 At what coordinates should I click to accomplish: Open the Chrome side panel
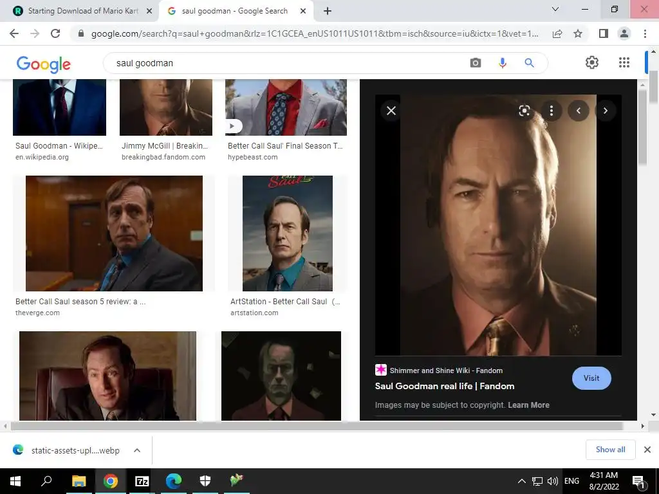tap(604, 33)
